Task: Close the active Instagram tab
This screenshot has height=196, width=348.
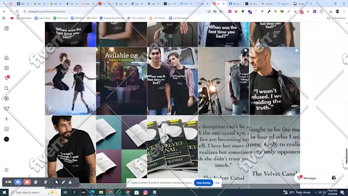Action: [224, 4]
